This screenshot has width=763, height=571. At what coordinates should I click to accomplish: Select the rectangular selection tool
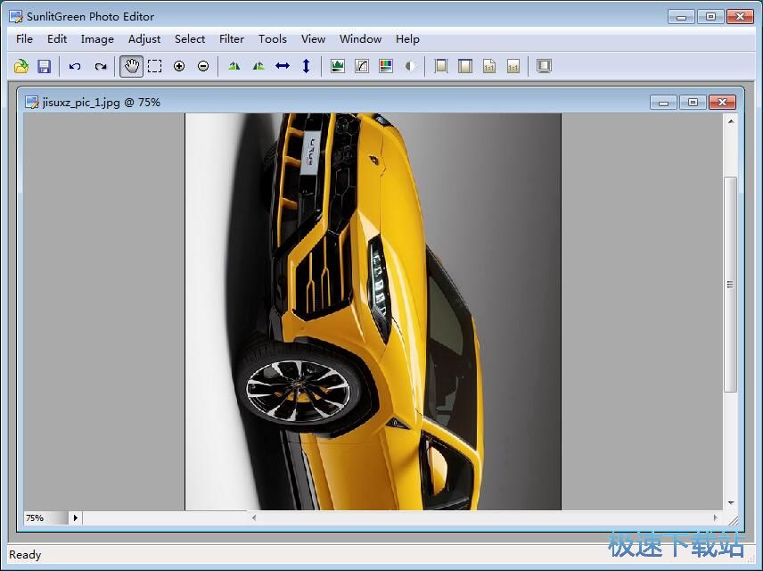pyautogui.click(x=155, y=66)
